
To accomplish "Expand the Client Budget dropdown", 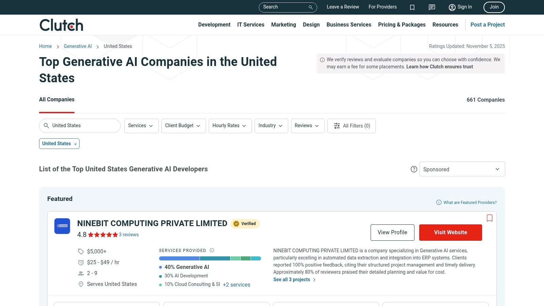I will click(x=184, y=126).
